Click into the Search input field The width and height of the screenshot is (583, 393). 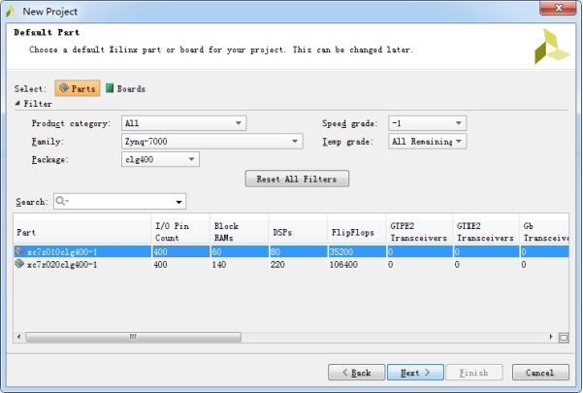click(x=121, y=201)
